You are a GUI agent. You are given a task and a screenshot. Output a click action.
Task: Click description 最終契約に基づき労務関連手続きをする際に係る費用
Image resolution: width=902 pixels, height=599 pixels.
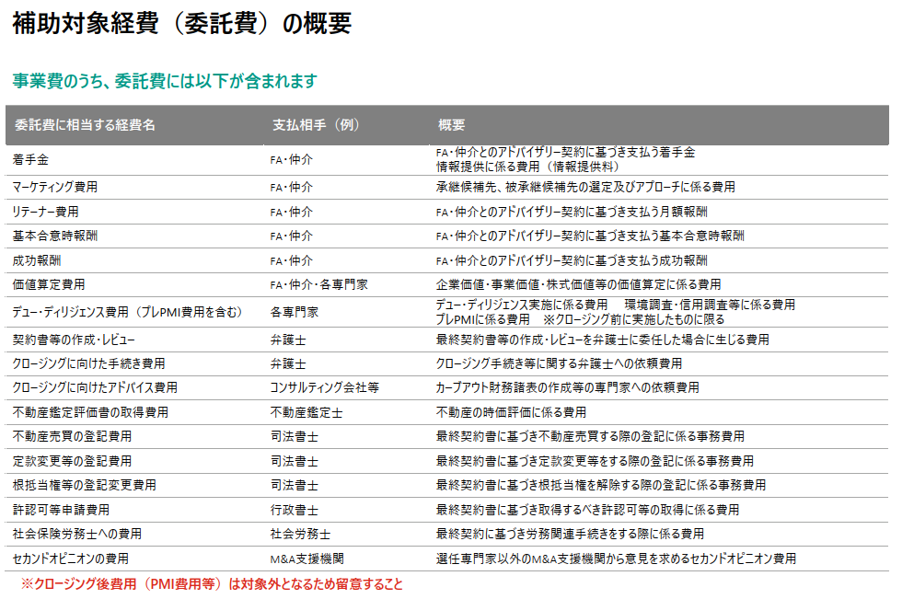pos(570,535)
